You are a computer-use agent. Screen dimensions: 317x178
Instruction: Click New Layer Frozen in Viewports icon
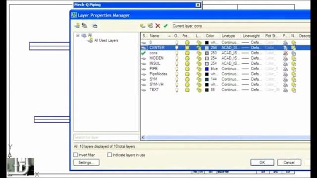tap(150, 26)
